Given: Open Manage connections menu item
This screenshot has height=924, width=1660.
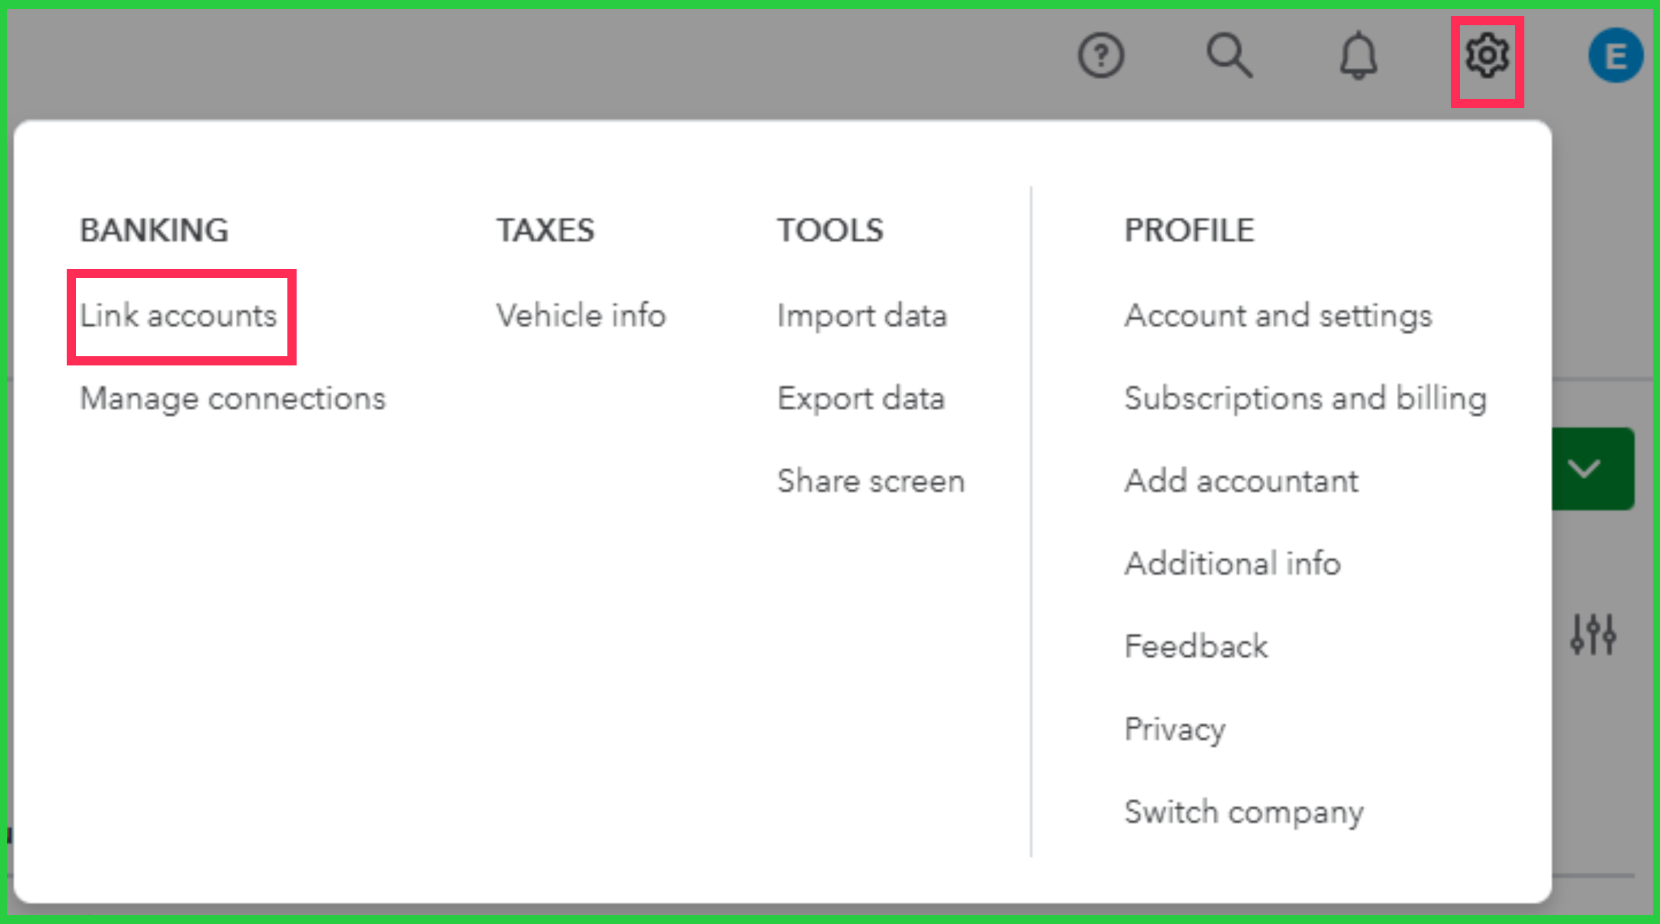Looking at the screenshot, I should pos(233,398).
